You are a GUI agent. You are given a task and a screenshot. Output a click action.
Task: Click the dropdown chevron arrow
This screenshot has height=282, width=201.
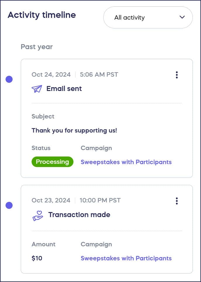click(x=182, y=17)
